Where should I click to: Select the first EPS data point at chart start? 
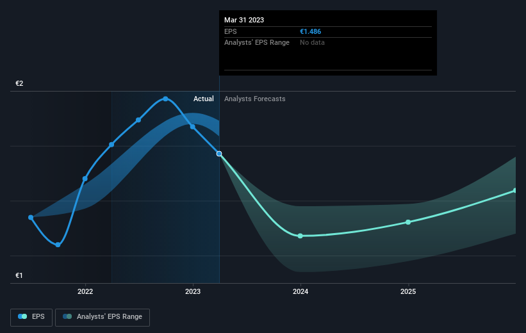31,218
